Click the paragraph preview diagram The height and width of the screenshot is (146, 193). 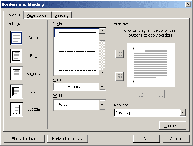pyautogui.click(x=151, y=65)
